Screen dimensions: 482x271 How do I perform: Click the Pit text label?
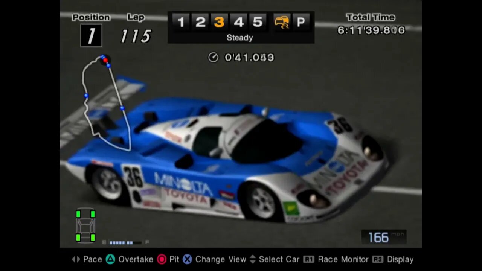click(x=174, y=259)
